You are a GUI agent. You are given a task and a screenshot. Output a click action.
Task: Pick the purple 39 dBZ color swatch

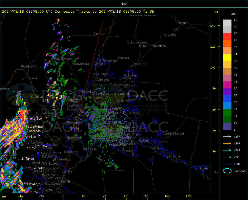click(227, 92)
